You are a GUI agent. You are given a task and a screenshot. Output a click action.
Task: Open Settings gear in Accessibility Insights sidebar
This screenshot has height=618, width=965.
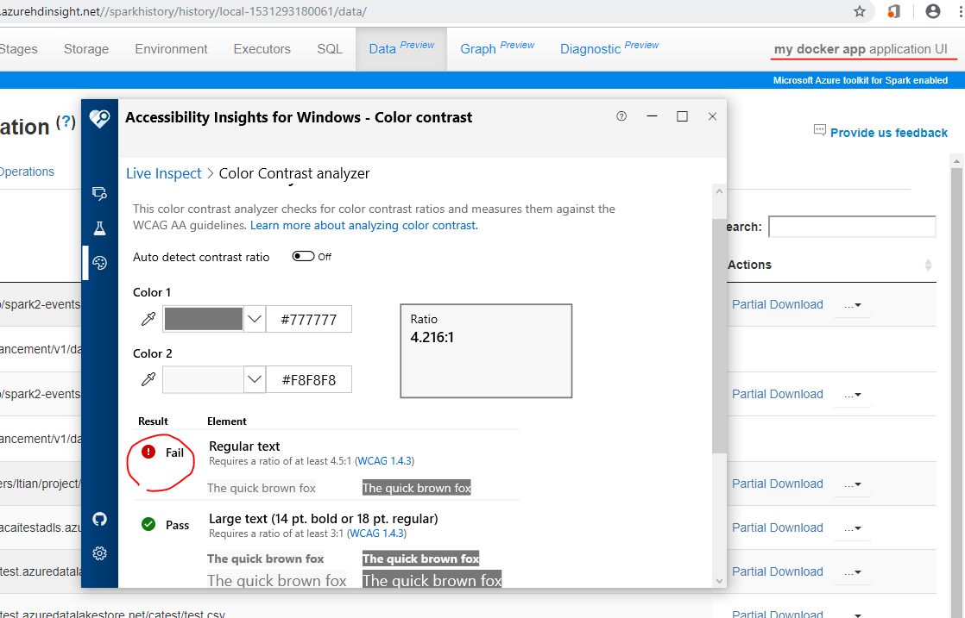click(99, 553)
